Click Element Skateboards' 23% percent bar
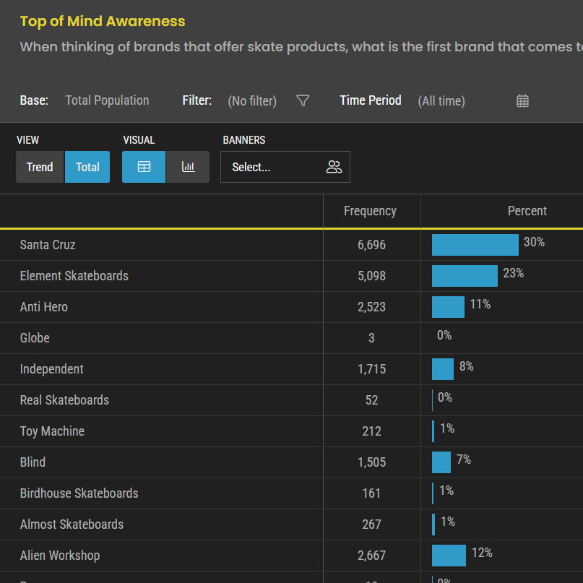The height and width of the screenshot is (583, 583). tap(465, 276)
